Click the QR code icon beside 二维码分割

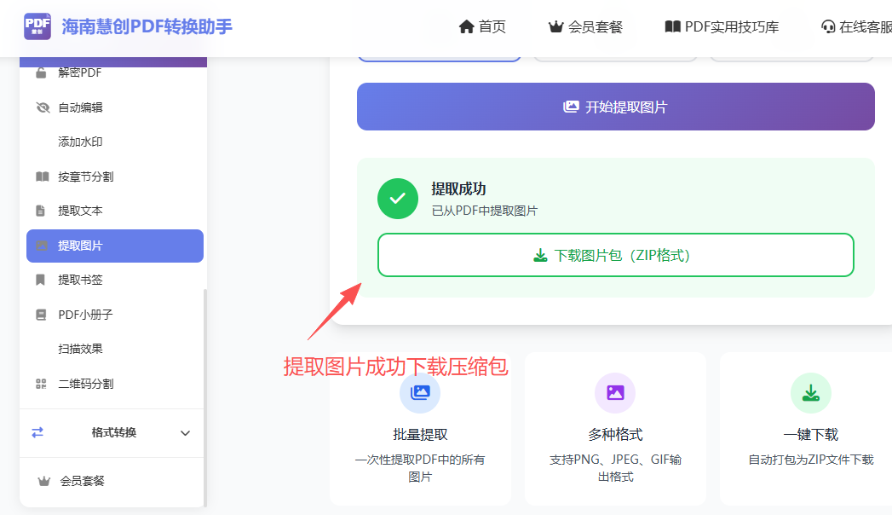pyautogui.click(x=41, y=384)
